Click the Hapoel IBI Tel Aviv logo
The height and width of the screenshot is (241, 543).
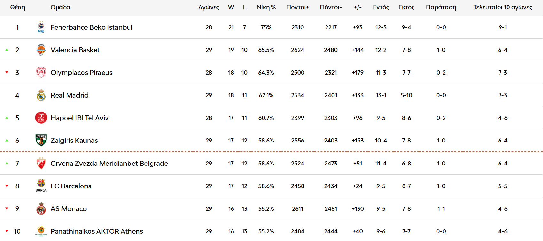(x=41, y=118)
